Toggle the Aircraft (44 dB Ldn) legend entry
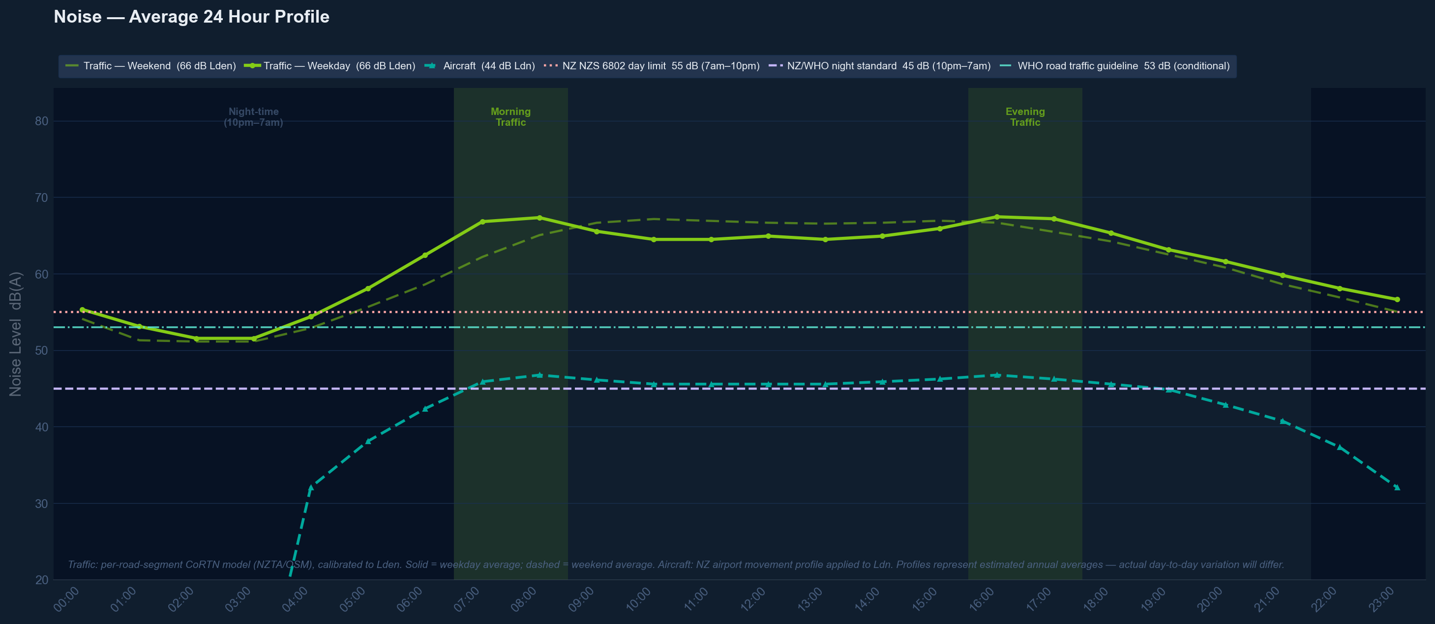This screenshot has width=1435, height=624. pyautogui.click(x=479, y=66)
